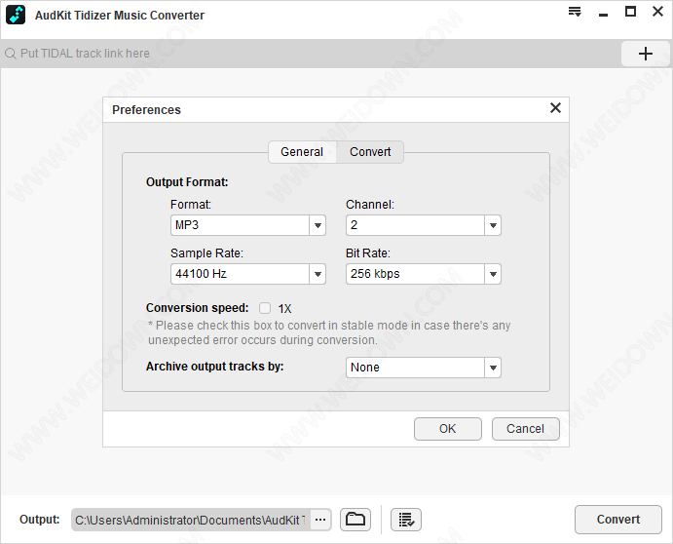This screenshot has height=544, width=673.
Task: Click the Output Format heading text
Action: 187,182
